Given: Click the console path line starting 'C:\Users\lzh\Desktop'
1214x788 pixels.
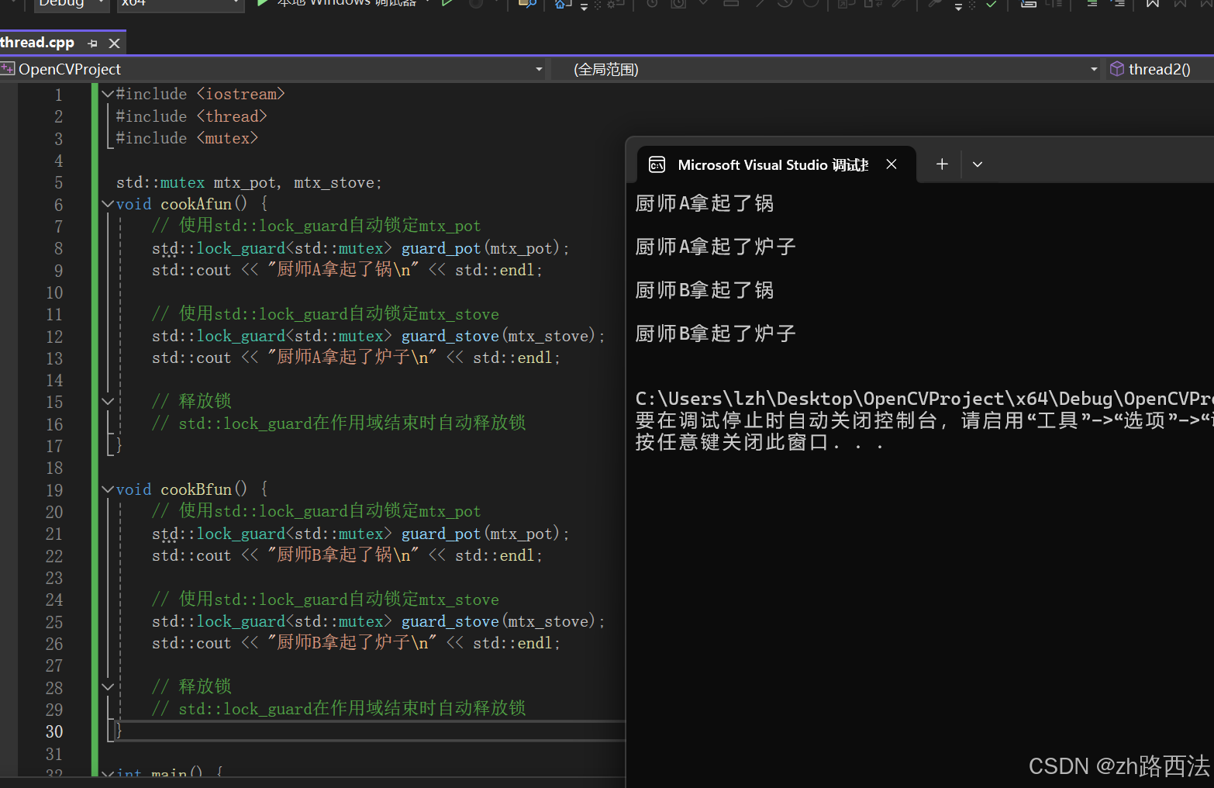Looking at the screenshot, I should coord(924,399).
